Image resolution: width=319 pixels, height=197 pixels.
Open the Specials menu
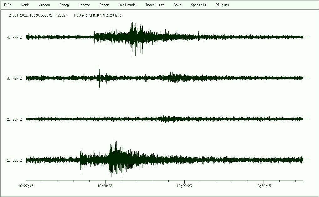click(198, 5)
